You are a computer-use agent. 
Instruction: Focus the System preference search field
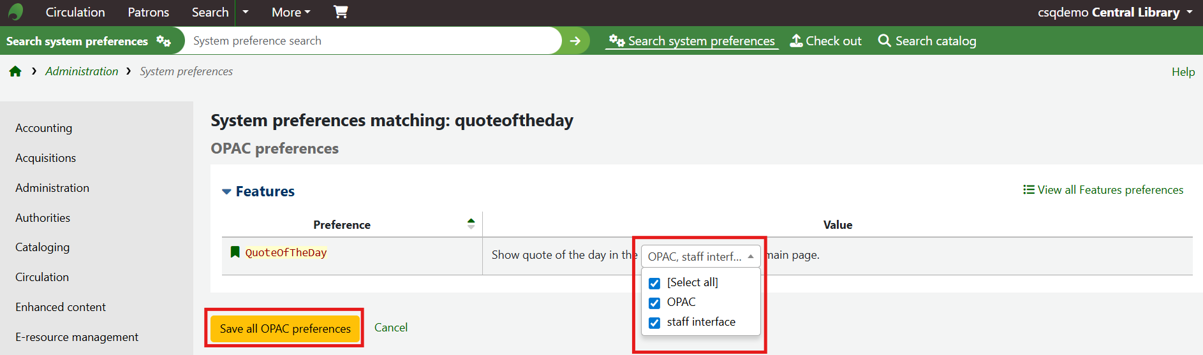click(373, 41)
